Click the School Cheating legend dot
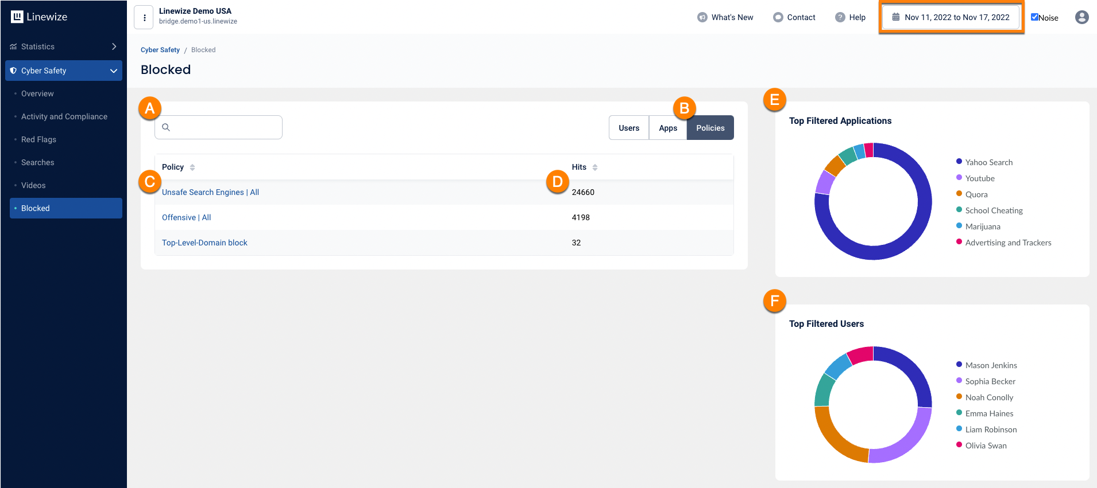 (959, 209)
